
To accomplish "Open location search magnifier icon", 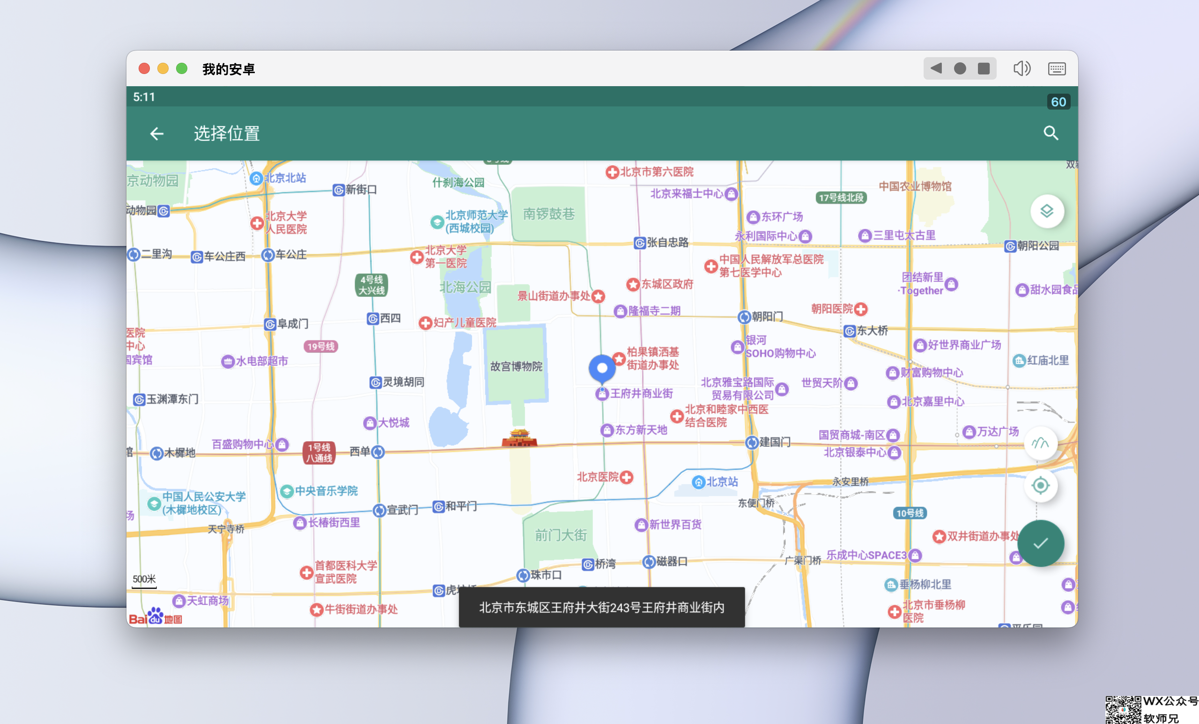I will click(x=1051, y=133).
